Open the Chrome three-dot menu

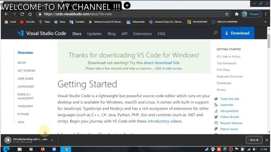pyautogui.click(x=266, y=14)
